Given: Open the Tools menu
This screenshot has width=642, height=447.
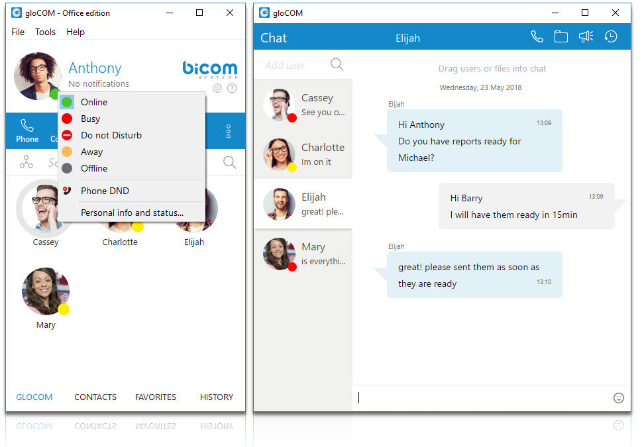Looking at the screenshot, I should click(x=45, y=32).
